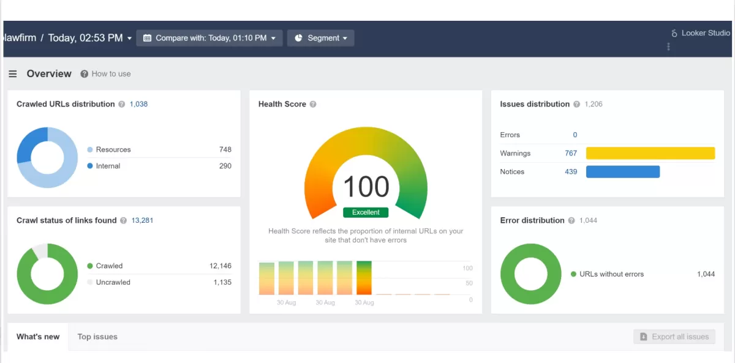The width and height of the screenshot is (735, 363).
Task: Click the Resources value 748
Action: 225,149
